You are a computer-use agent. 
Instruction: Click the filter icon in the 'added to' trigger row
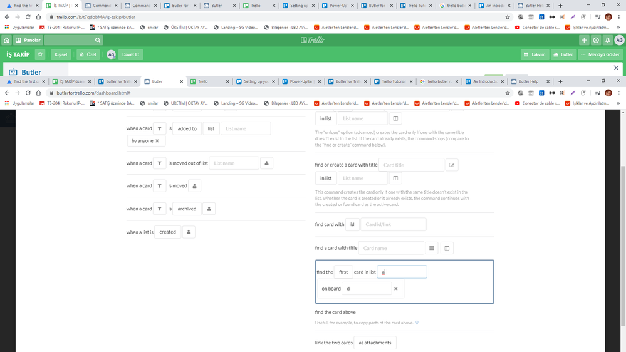[159, 128]
